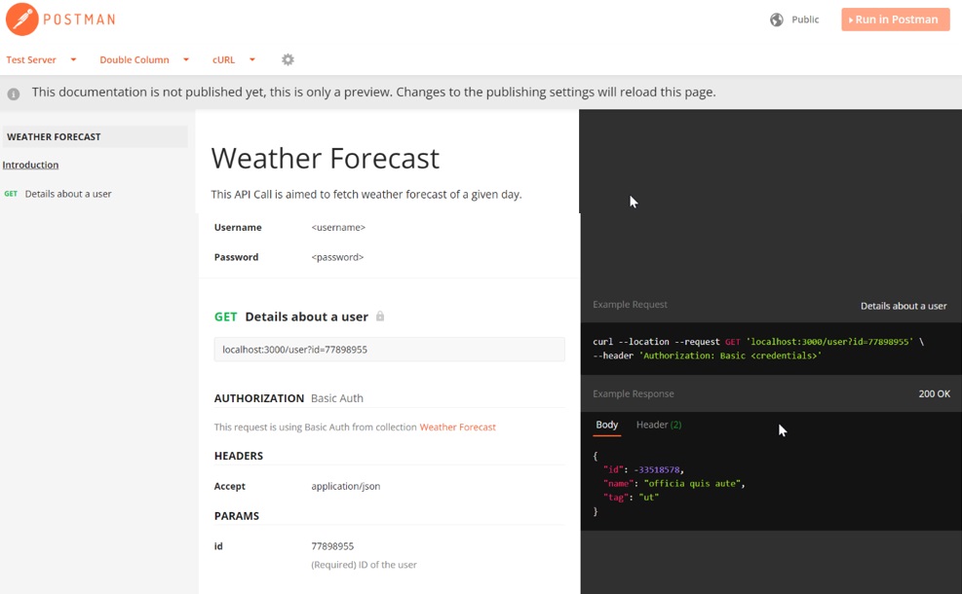Click the Details about a user example label
Screen dimensions: 962x594
[904, 306]
